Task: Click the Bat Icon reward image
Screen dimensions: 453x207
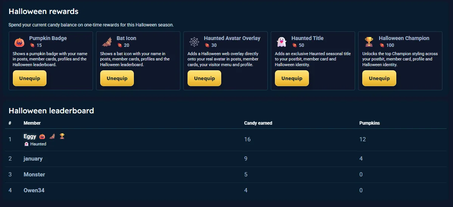Action: (x=107, y=42)
